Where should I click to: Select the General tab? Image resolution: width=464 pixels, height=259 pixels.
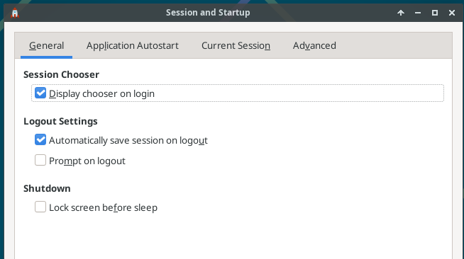46,46
